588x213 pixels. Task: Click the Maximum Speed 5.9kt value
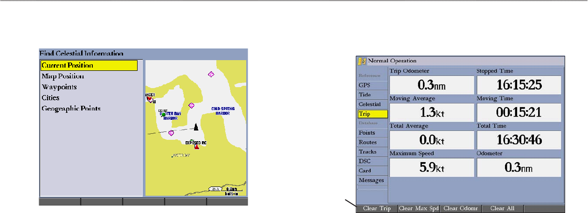(x=431, y=168)
